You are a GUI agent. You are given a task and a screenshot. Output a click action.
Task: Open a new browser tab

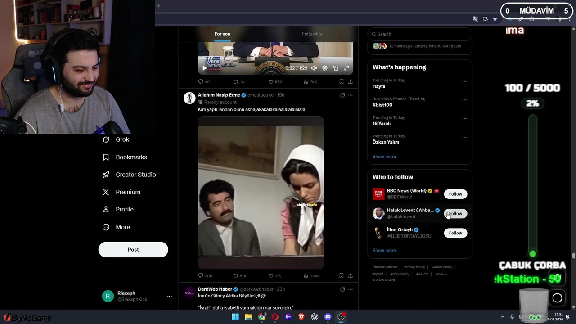(x=159, y=6)
